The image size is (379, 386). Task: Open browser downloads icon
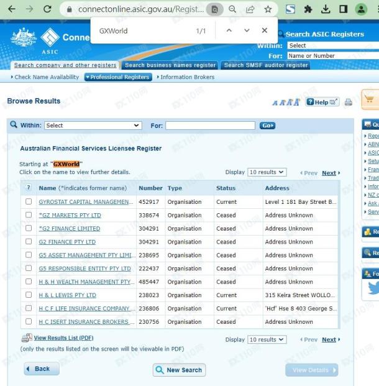(326, 9)
